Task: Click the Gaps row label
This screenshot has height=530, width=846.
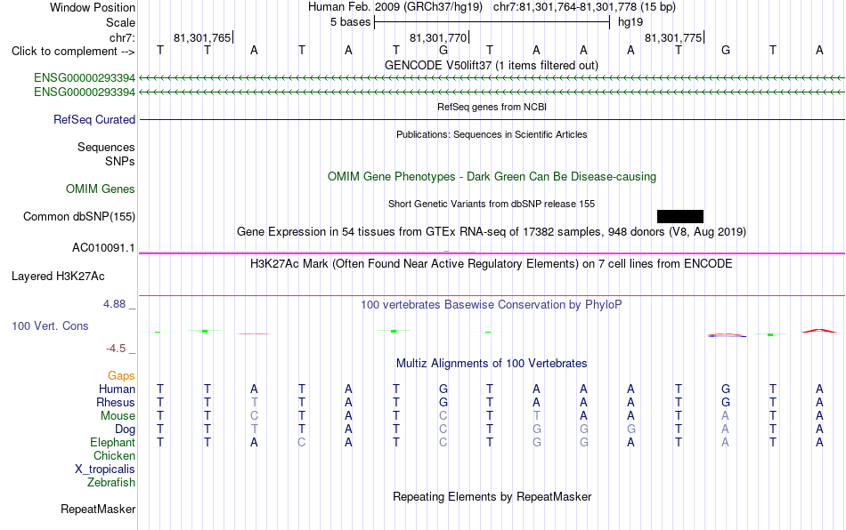Action: point(121,375)
